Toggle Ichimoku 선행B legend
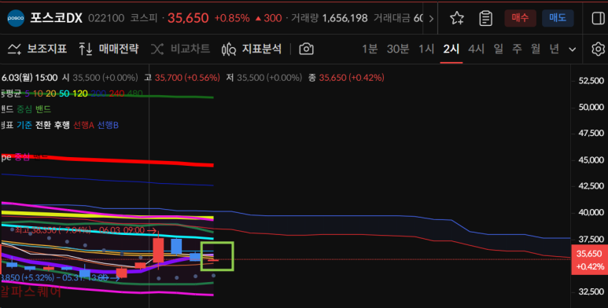 coord(108,125)
